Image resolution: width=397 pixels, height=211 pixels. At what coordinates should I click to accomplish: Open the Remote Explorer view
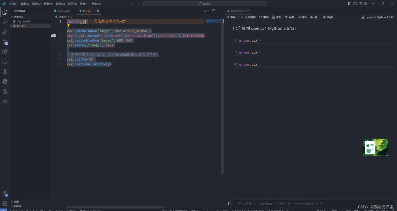coord(5,62)
